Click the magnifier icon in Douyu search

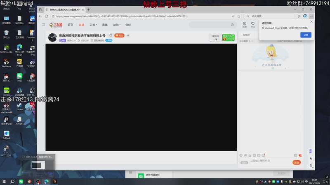click(x=232, y=25)
